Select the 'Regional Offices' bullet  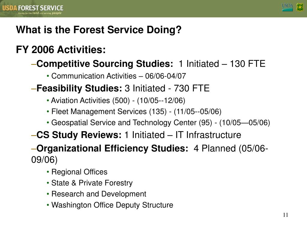coord(79,172)
